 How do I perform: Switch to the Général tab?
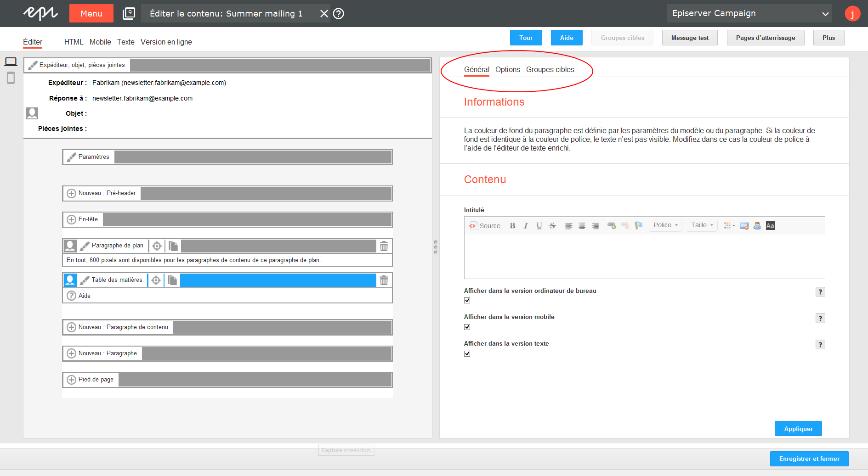(x=477, y=70)
